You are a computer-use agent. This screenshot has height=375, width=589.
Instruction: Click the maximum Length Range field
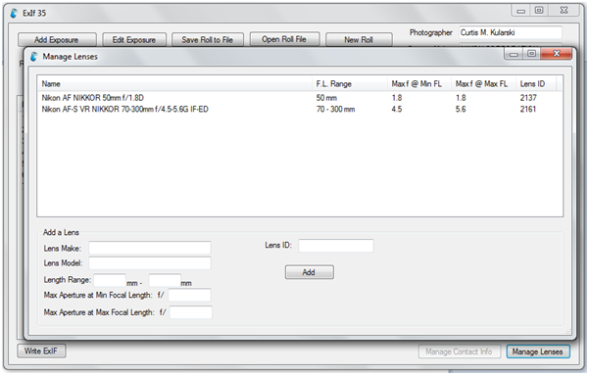pyautogui.click(x=165, y=280)
